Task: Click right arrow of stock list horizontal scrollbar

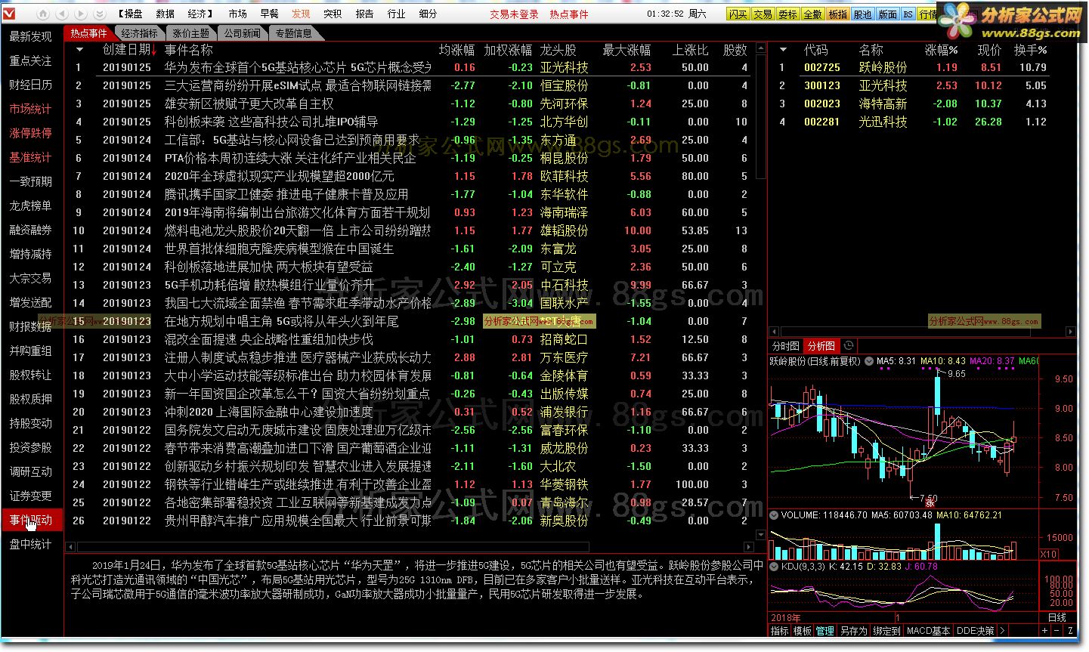Action: [x=1071, y=331]
